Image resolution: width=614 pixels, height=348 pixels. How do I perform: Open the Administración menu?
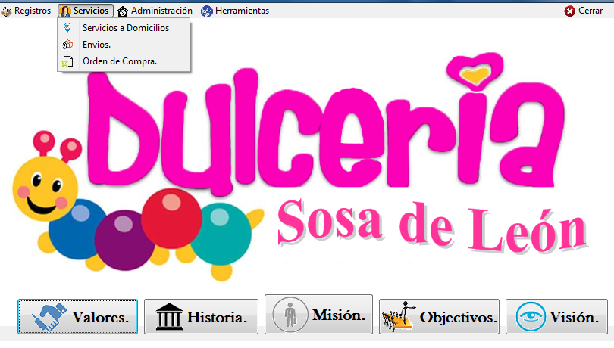point(155,11)
